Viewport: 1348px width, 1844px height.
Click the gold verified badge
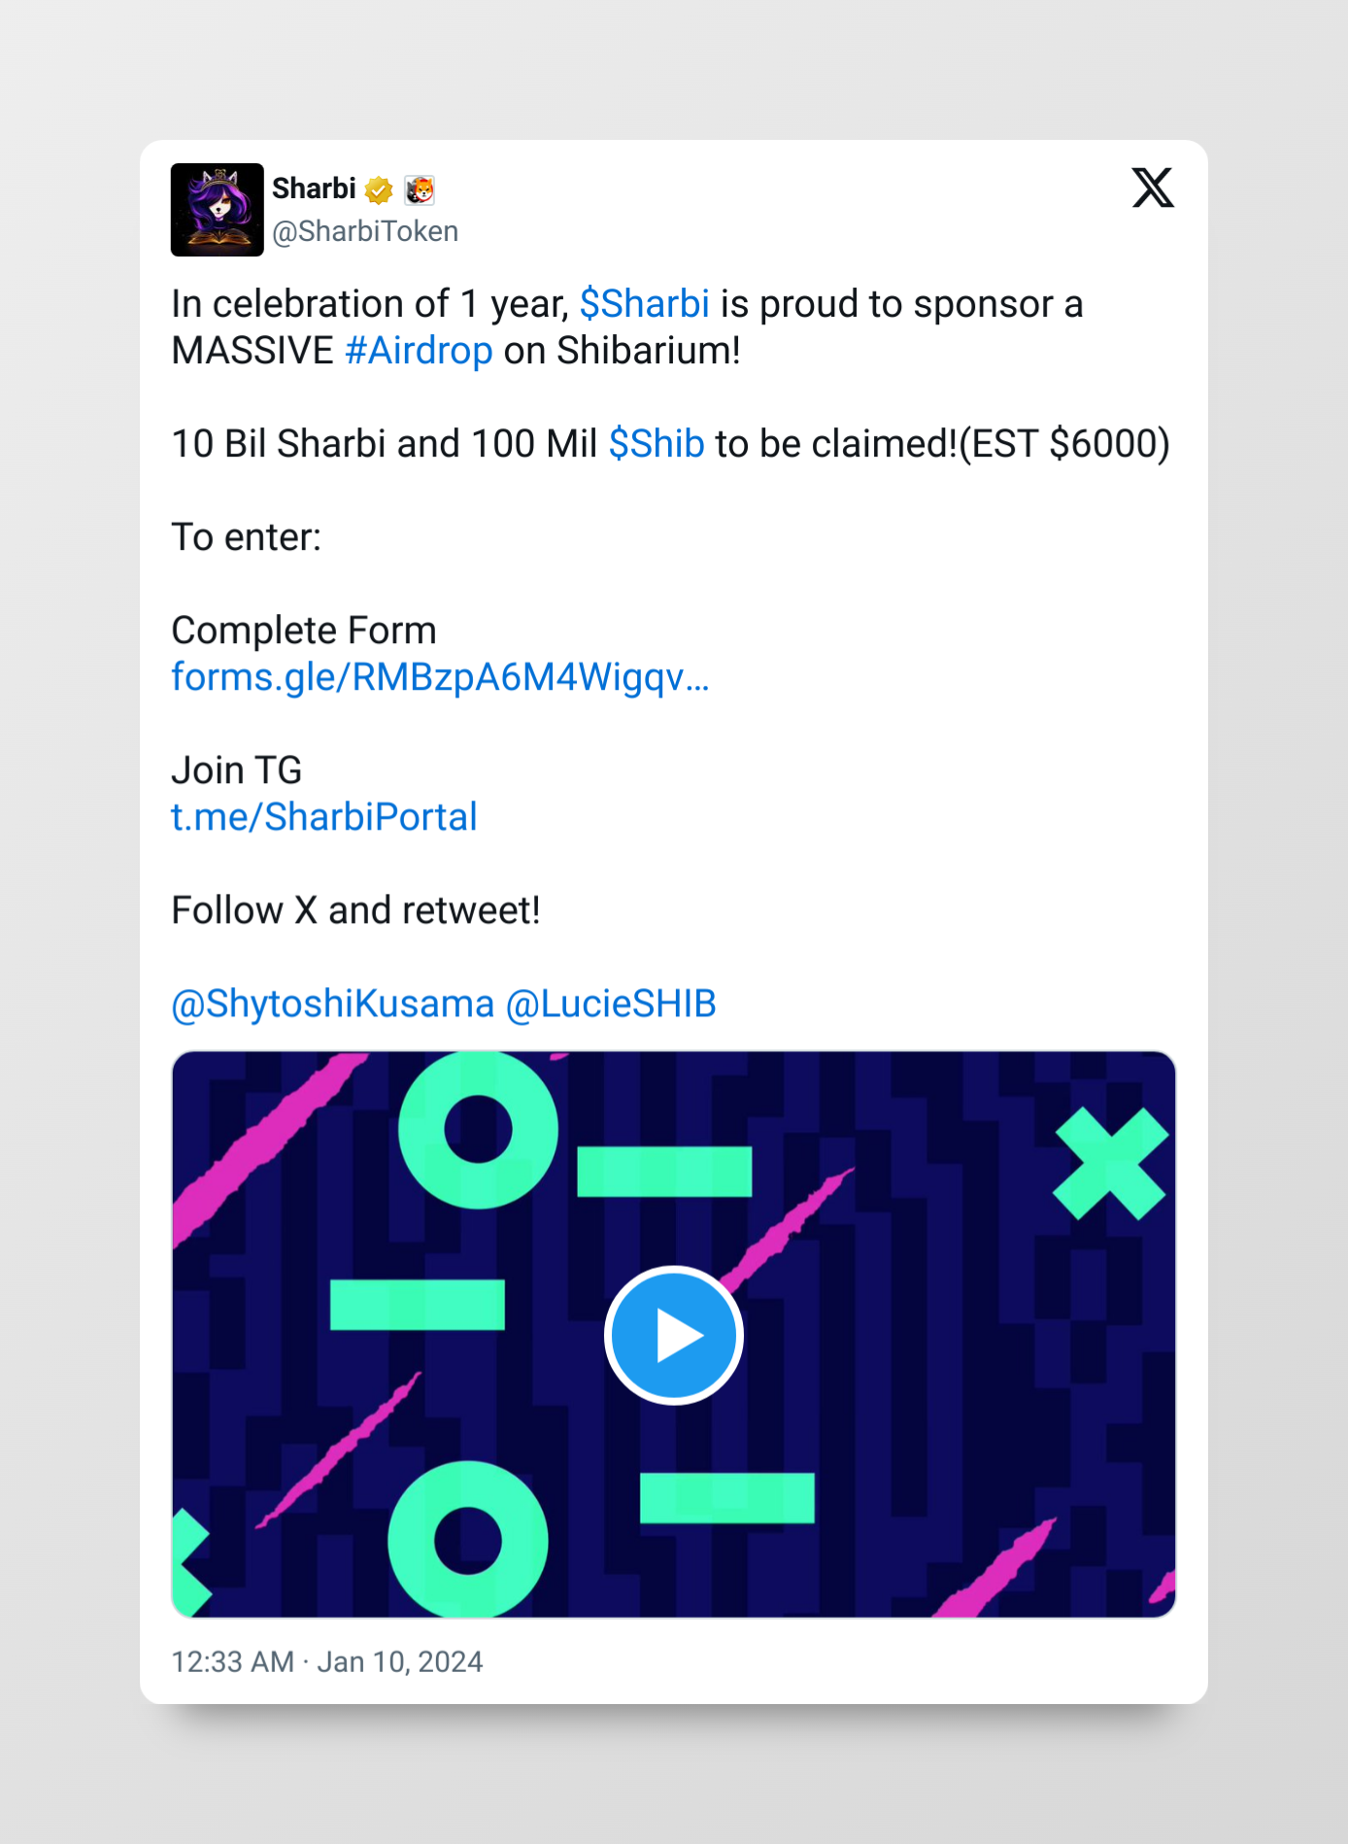point(379,190)
